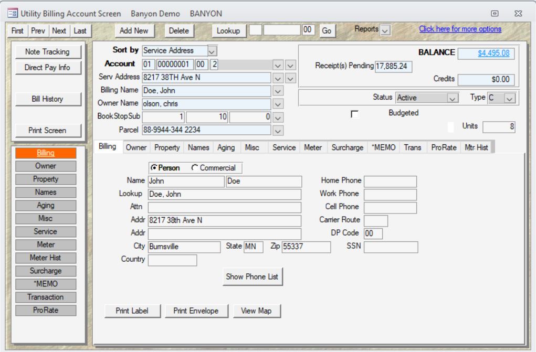Expand the Parcel dropdown
Viewport: 536px width, 352px height.
[x=278, y=131]
